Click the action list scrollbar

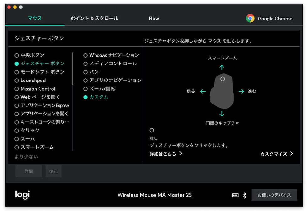click(73, 68)
